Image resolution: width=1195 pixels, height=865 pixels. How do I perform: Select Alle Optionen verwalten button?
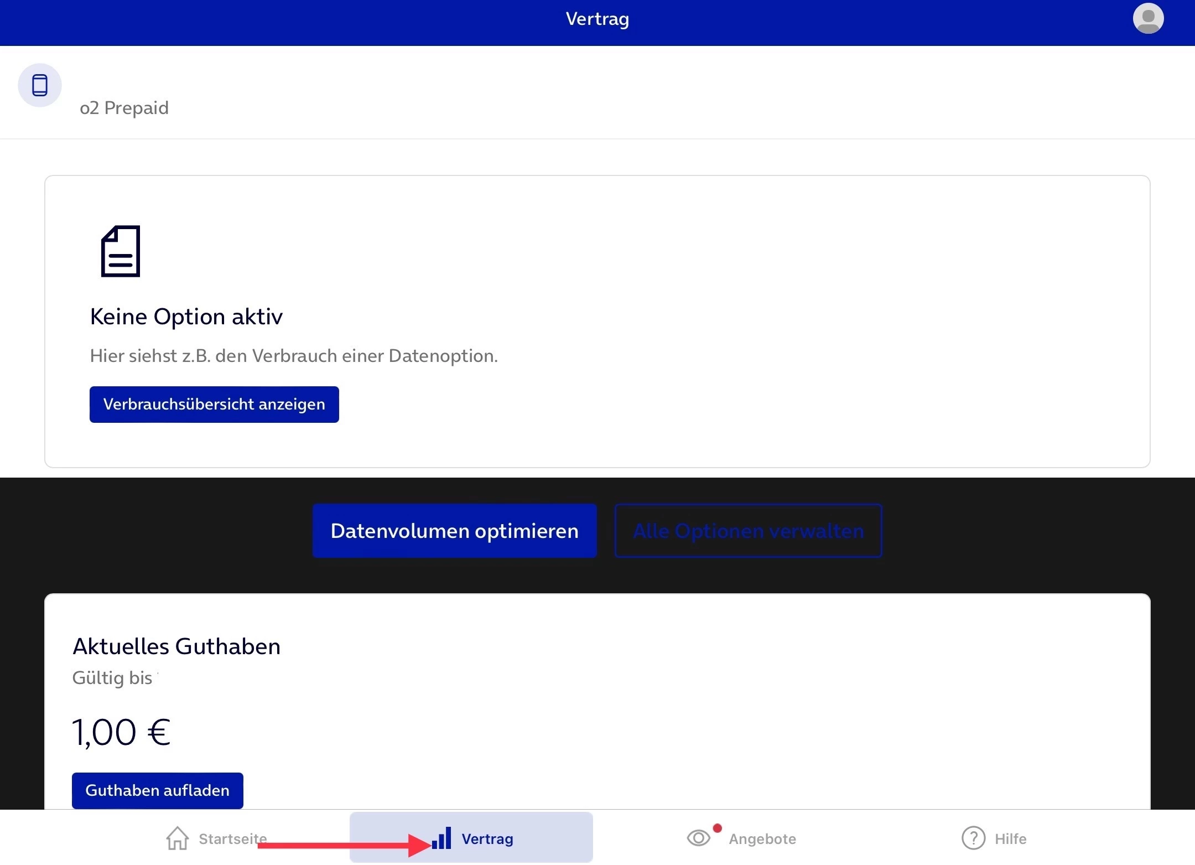coord(748,531)
